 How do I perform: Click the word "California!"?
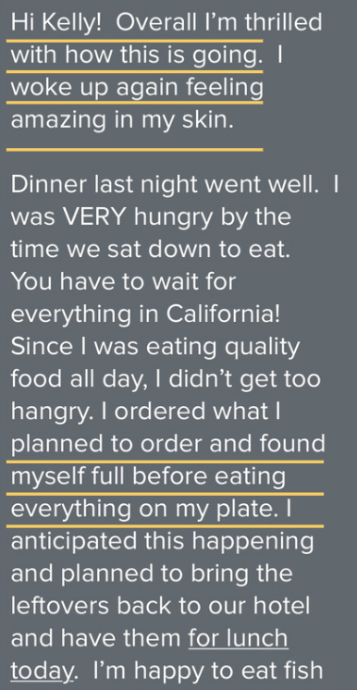pos(223,314)
